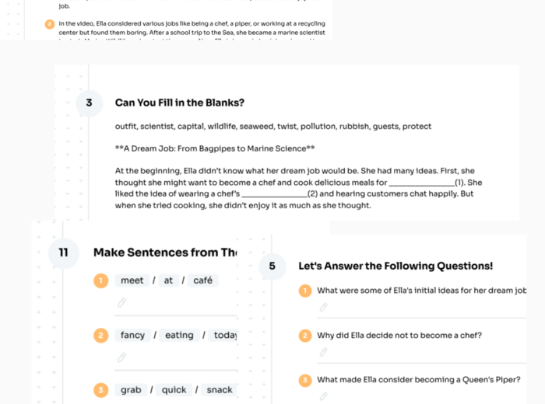This screenshot has height=404, width=545.
Task: Click the pencil icon under 'meet / at / café'
Action: (x=121, y=302)
